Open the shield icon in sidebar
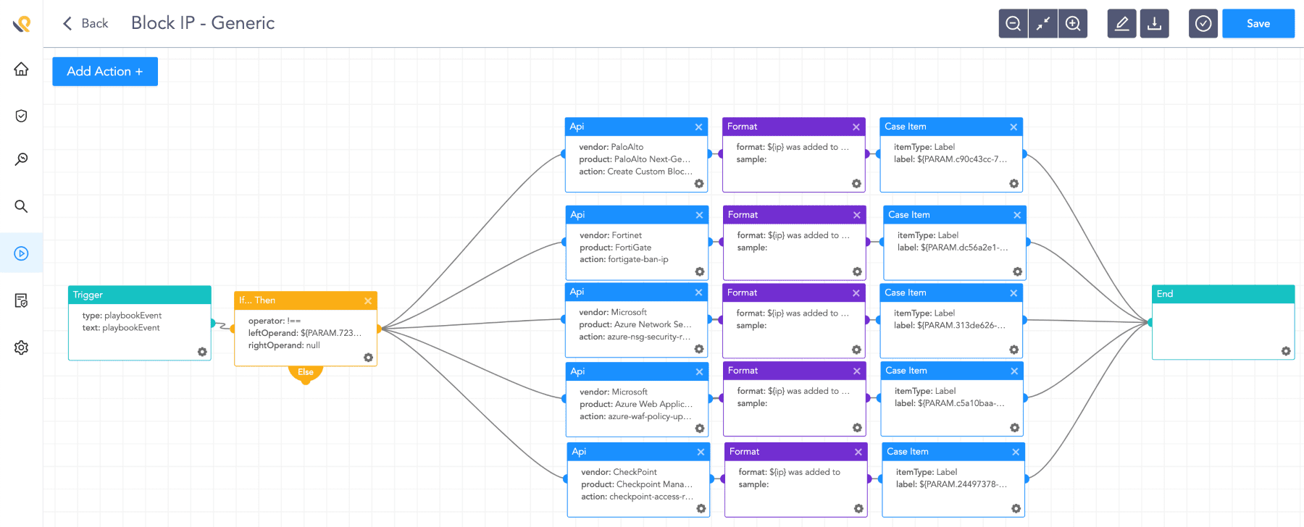The image size is (1304, 527). coord(21,116)
